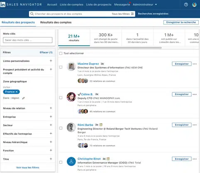The height and width of the screenshot is (173, 200).
Task: Expand the Fonction filter
Action: (x=51, y=150)
